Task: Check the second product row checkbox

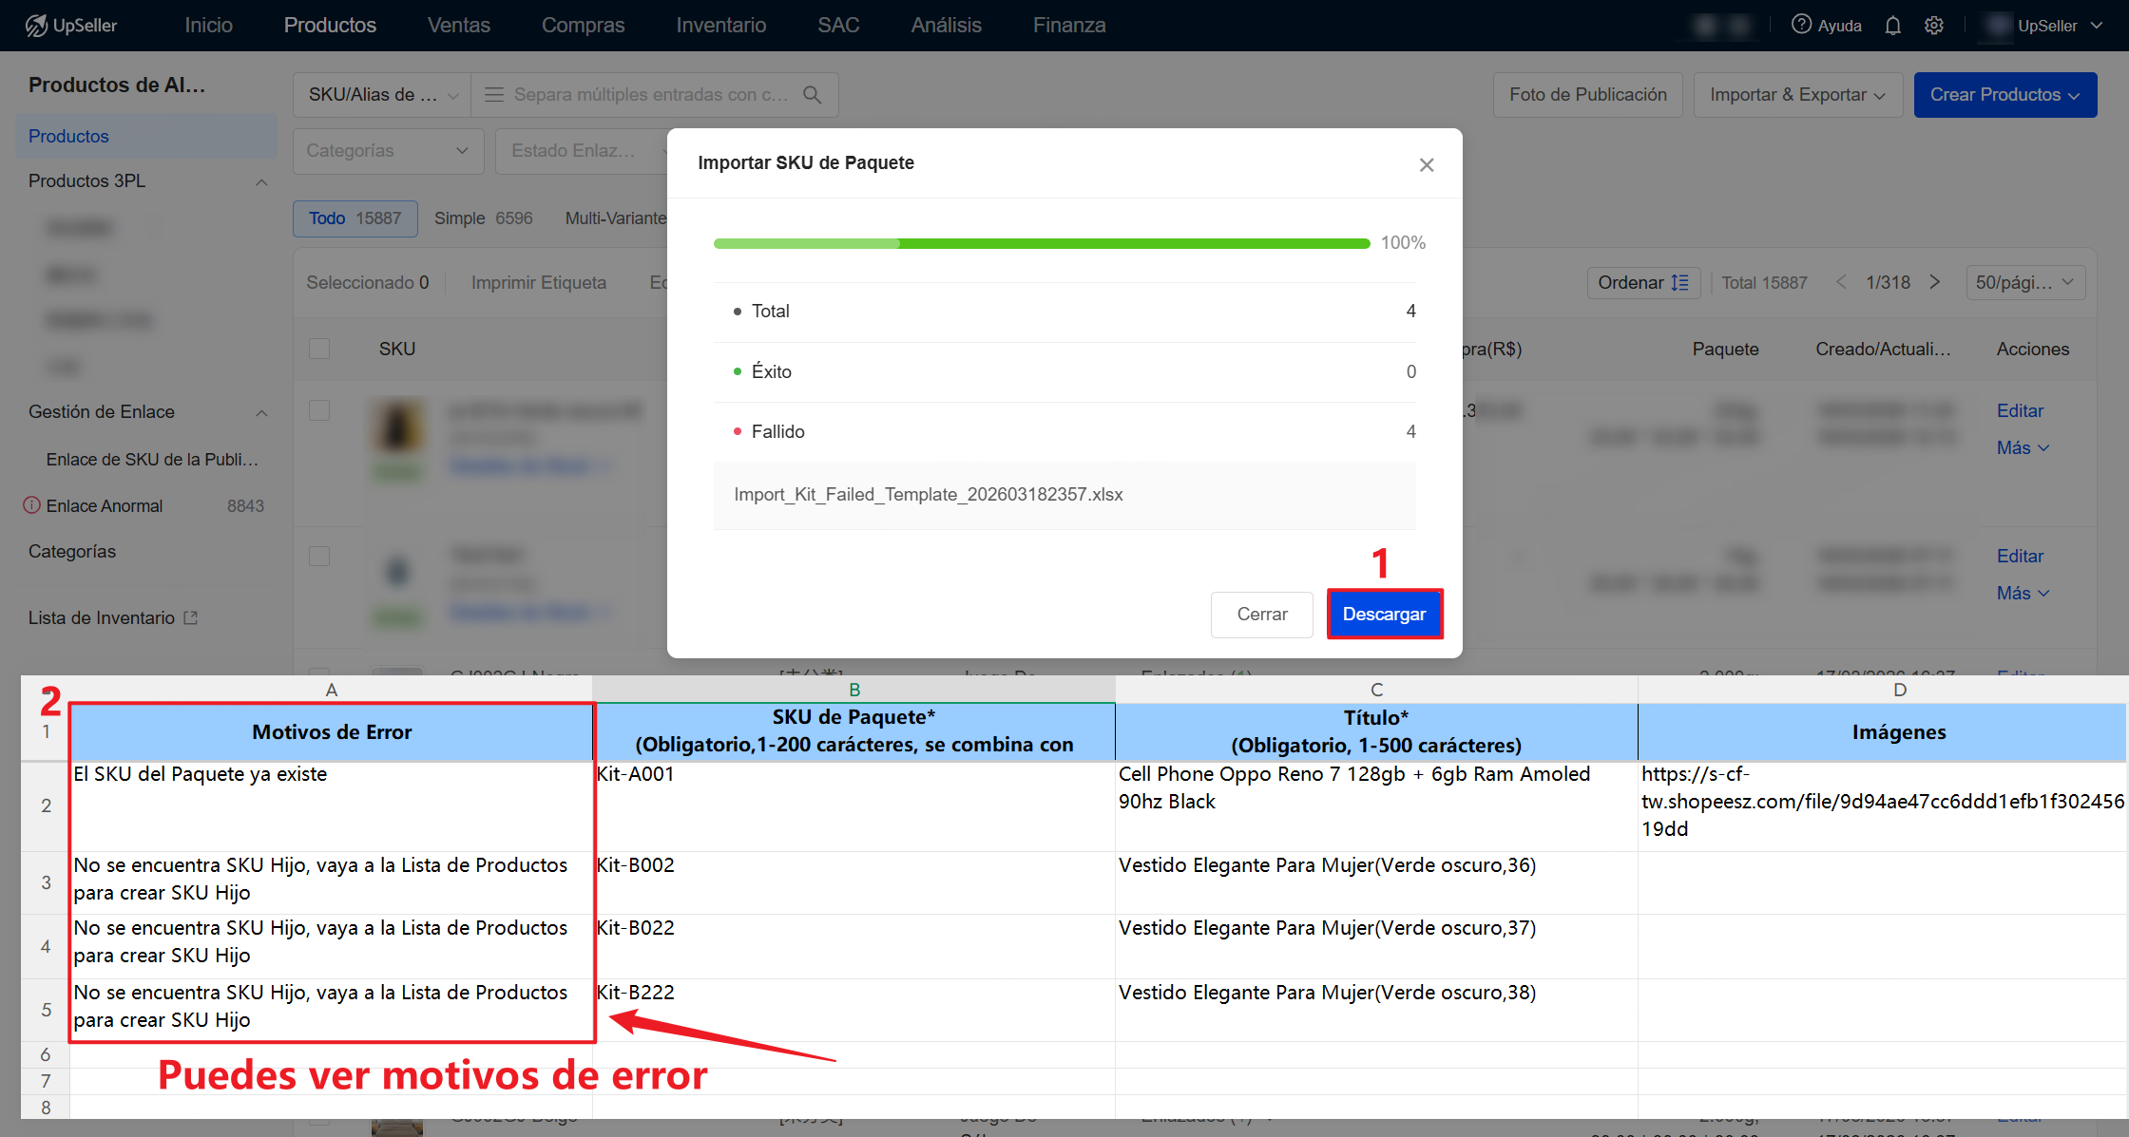Action: point(319,556)
